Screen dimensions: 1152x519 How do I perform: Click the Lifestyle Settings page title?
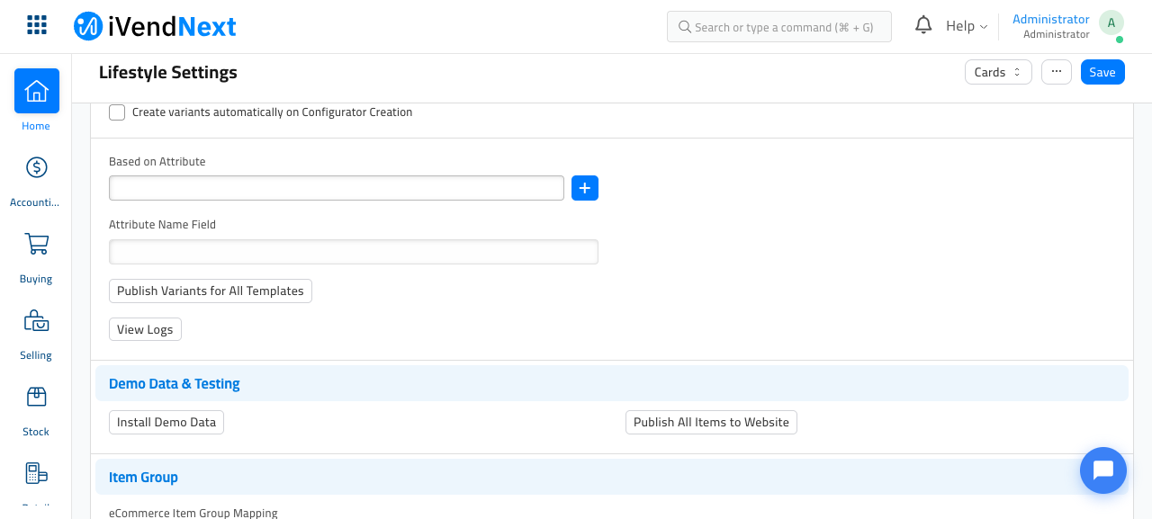[168, 72]
